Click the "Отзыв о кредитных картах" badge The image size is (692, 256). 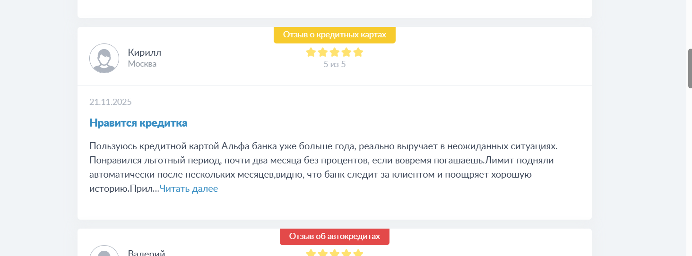point(335,35)
